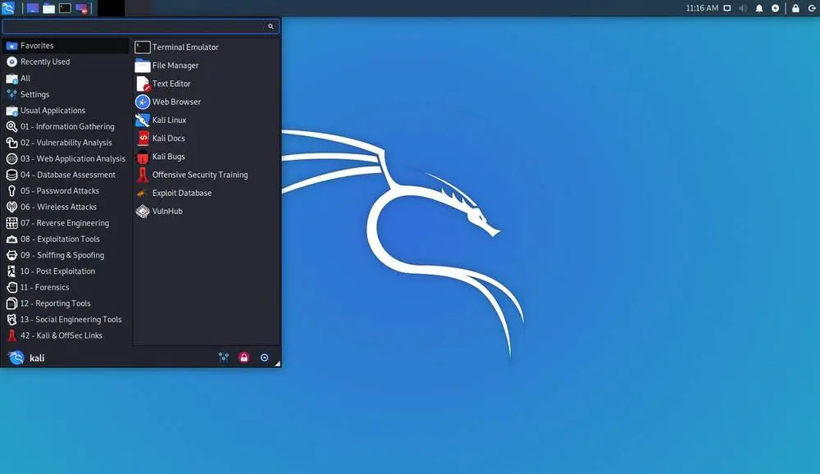Click the 04 - Database Assessment icon
Image resolution: width=820 pixels, height=474 pixels.
tap(11, 175)
